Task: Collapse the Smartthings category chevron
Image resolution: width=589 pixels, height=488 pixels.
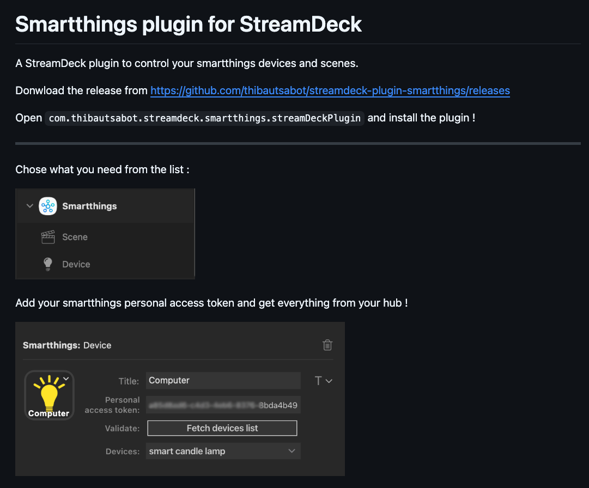Action: [29, 206]
